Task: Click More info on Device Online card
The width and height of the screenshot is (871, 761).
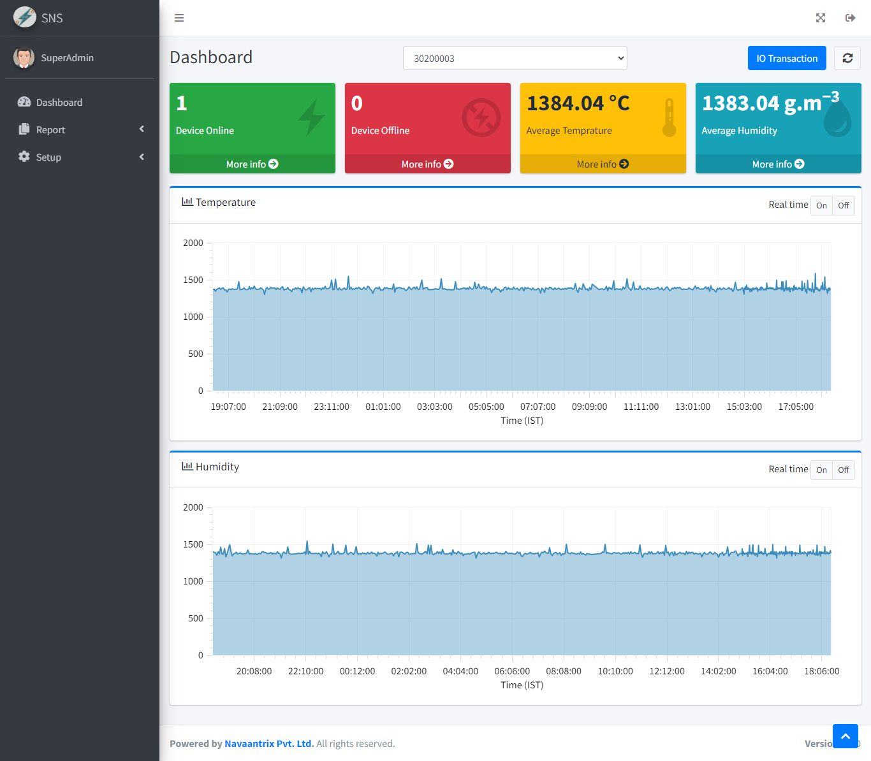Action: coord(253,164)
